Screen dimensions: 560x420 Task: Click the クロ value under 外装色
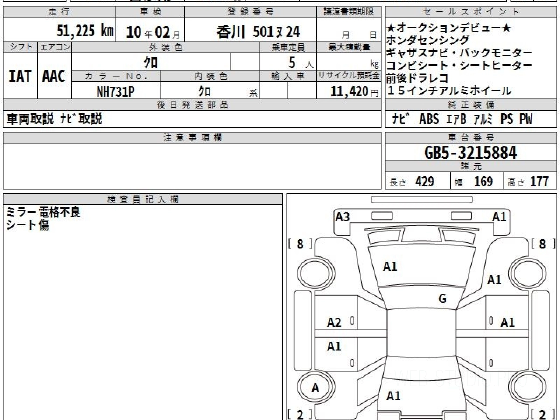(x=151, y=62)
